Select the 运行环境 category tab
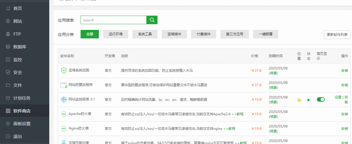The height and width of the screenshot is (144, 352). click(116, 34)
